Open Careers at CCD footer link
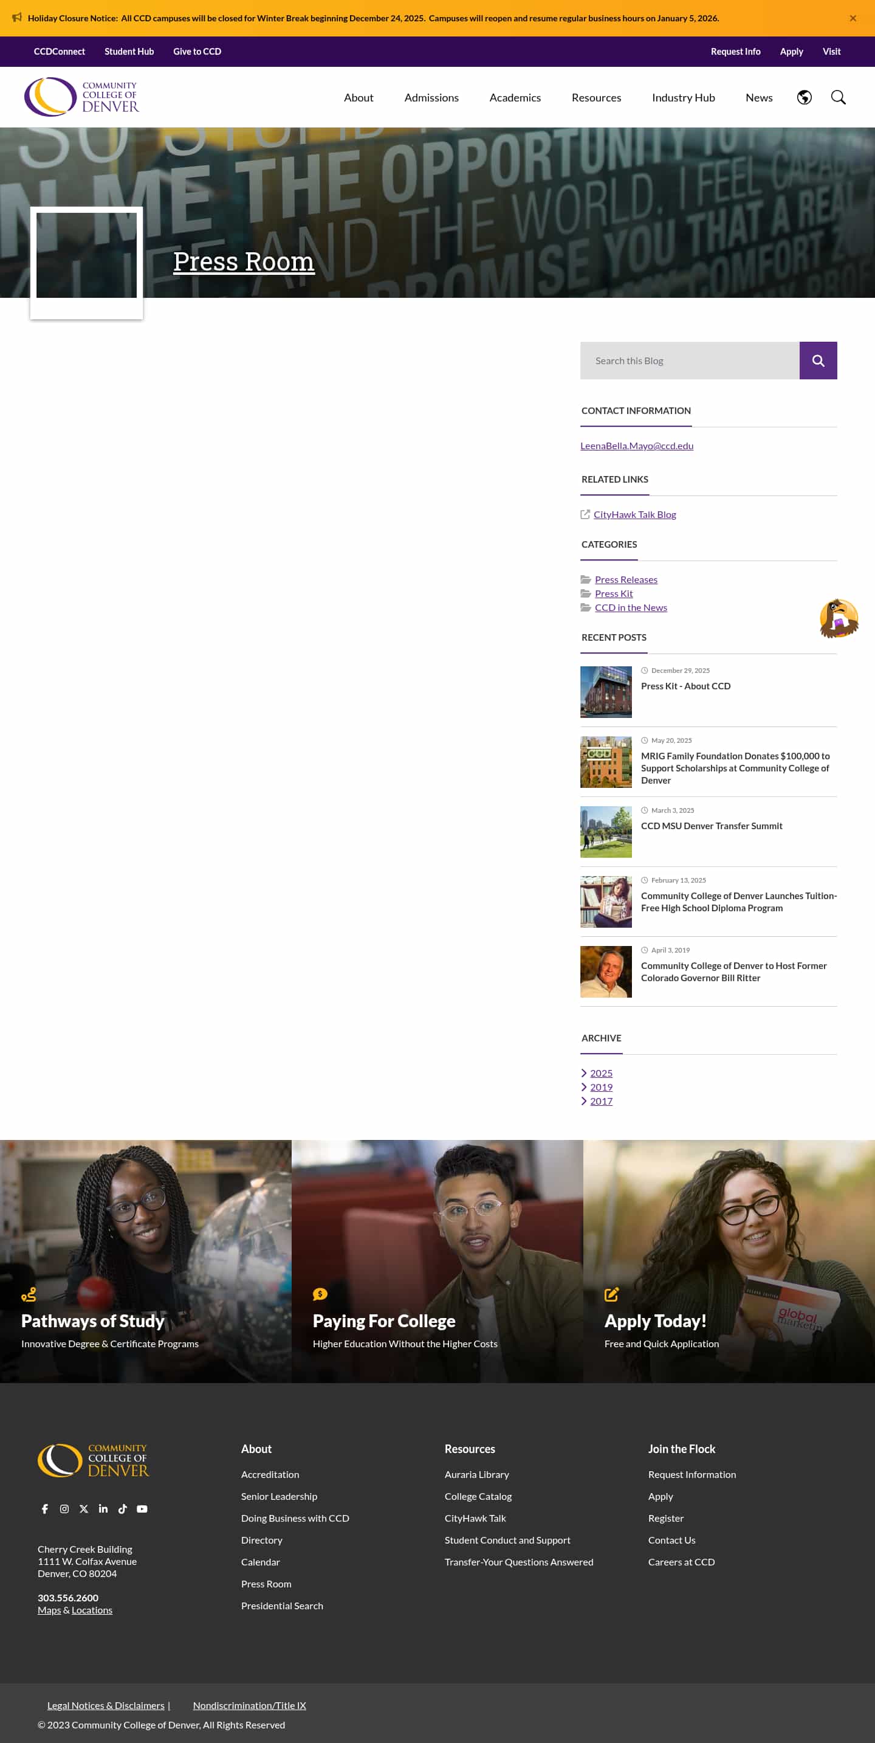This screenshot has width=875, height=1743. pos(681,1562)
